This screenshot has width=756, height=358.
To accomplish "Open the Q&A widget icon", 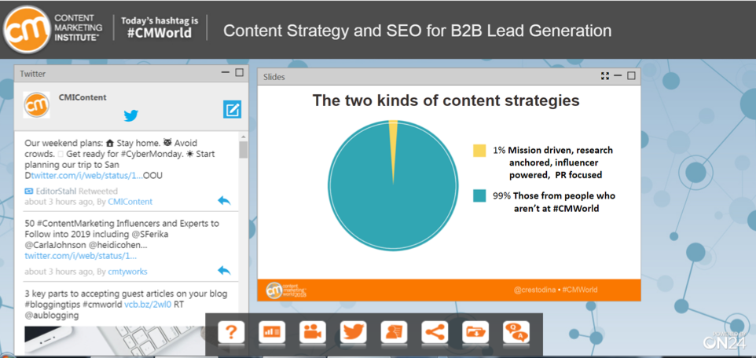I will [x=516, y=332].
